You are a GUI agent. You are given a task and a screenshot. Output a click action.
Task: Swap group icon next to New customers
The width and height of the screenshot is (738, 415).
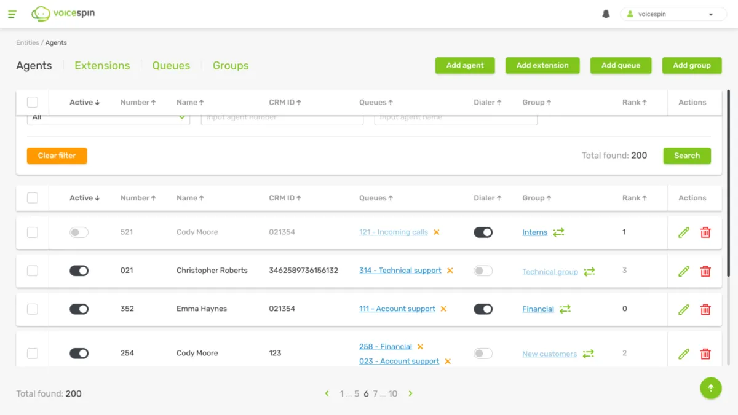(589, 354)
